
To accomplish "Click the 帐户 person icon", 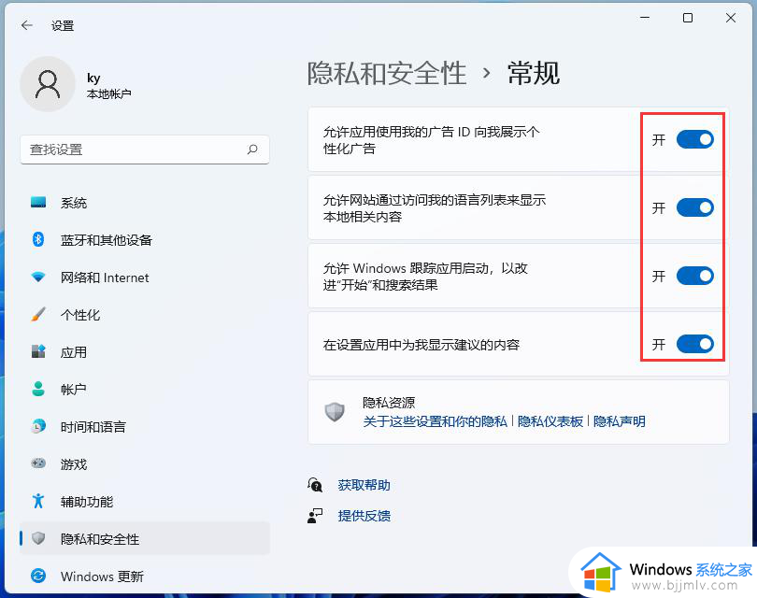I will 38,389.
